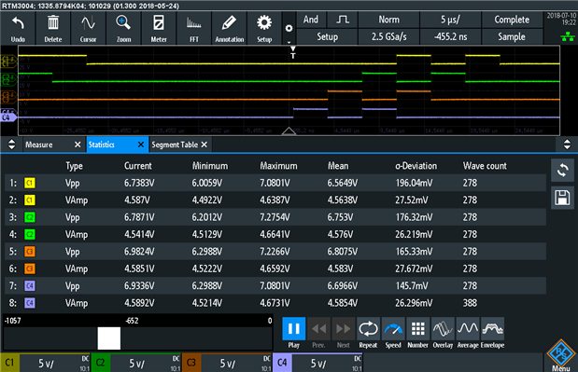Click the history segment slider thumb
578x372 pixels.
(x=108, y=338)
